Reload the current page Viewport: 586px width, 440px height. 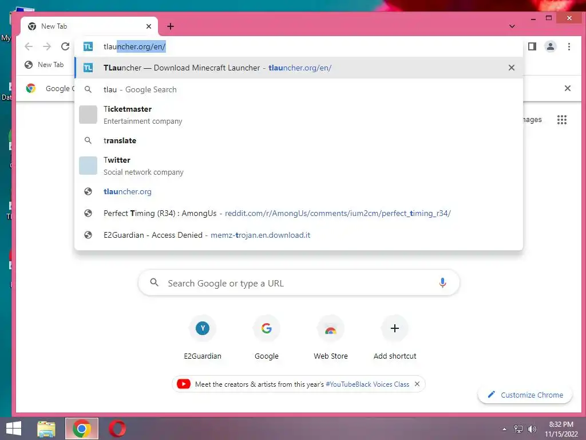click(x=65, y=46)
